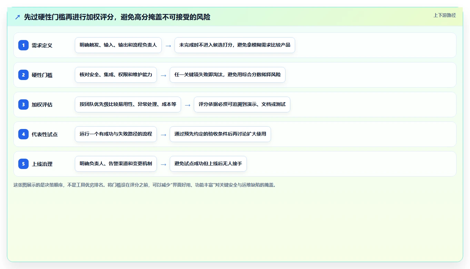Viewport: 470px width, 269px height.
Task: Click the box 按团队优先级比较易用性、异常处理、成本等
Action: click(x=128, y=104)
